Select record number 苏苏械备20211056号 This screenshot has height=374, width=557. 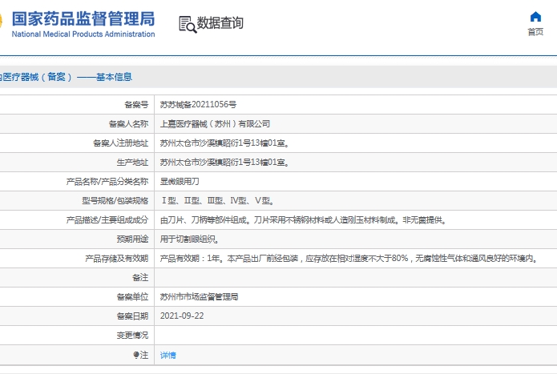pyautogui.click(x=198, y=105)
